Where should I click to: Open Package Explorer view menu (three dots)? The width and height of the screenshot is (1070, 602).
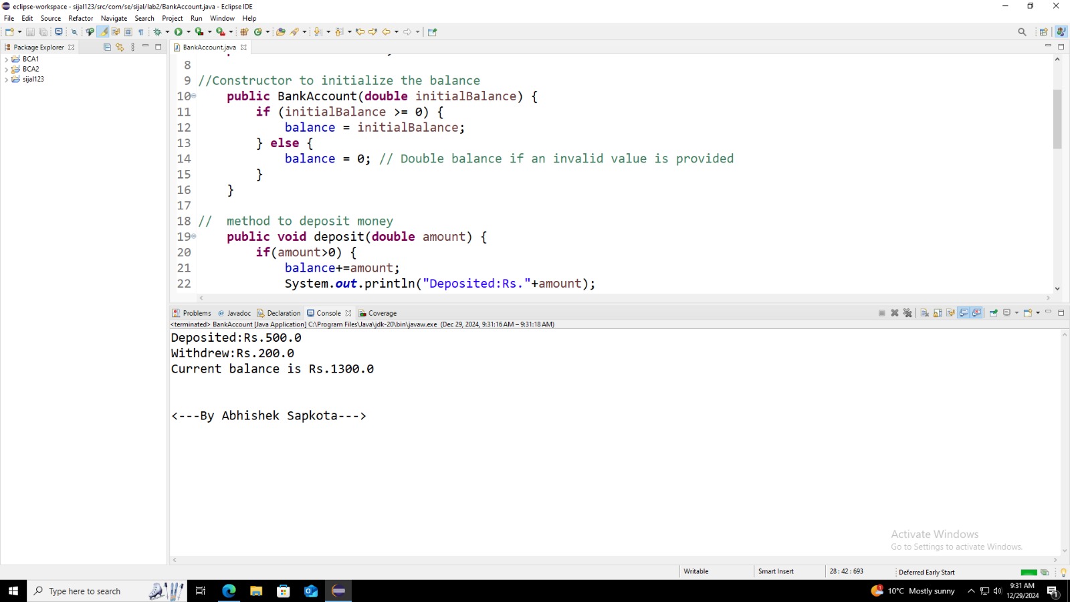(132, 47)
